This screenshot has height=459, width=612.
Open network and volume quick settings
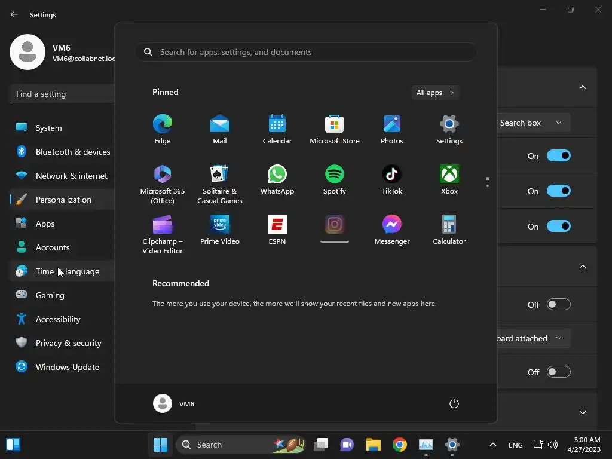(545, 445)
